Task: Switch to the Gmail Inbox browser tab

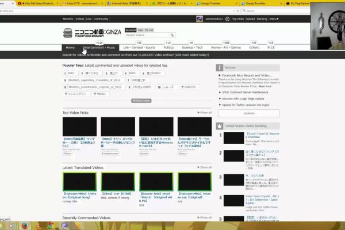Action: point(82,3)
